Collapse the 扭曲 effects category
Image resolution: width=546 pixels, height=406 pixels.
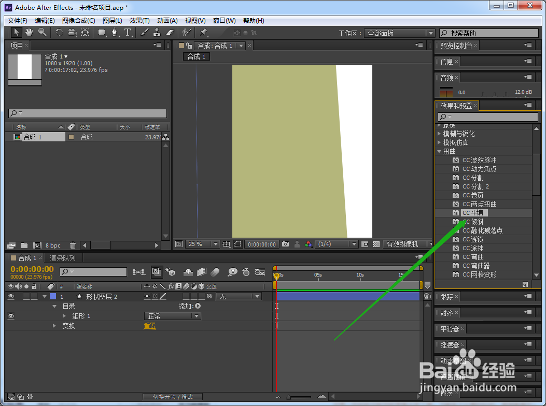coord(439,151)
